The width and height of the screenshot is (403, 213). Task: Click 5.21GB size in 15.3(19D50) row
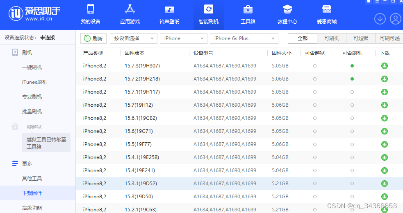280,197
